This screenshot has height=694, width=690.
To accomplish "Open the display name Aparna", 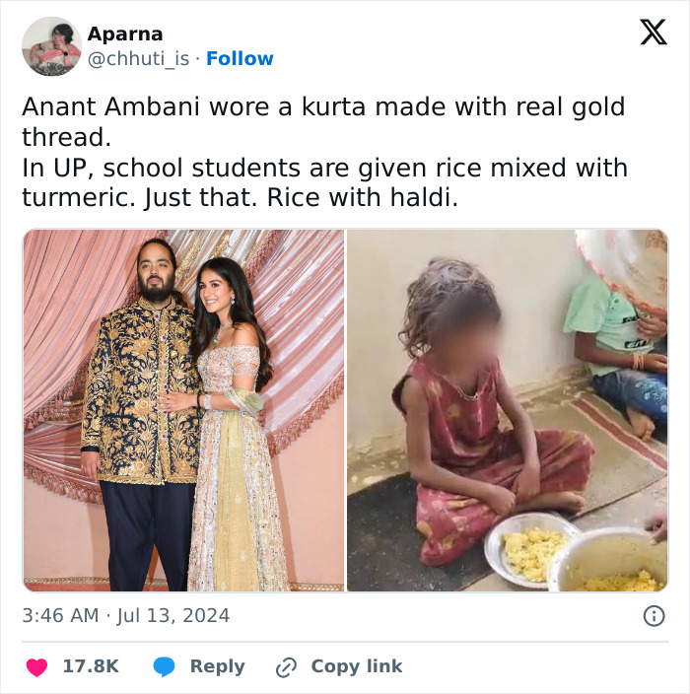I will pos(125,34).
